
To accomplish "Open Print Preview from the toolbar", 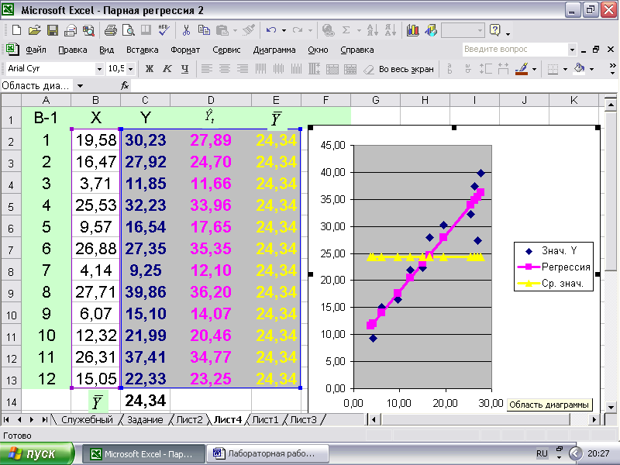I will (x=128, y=30).
